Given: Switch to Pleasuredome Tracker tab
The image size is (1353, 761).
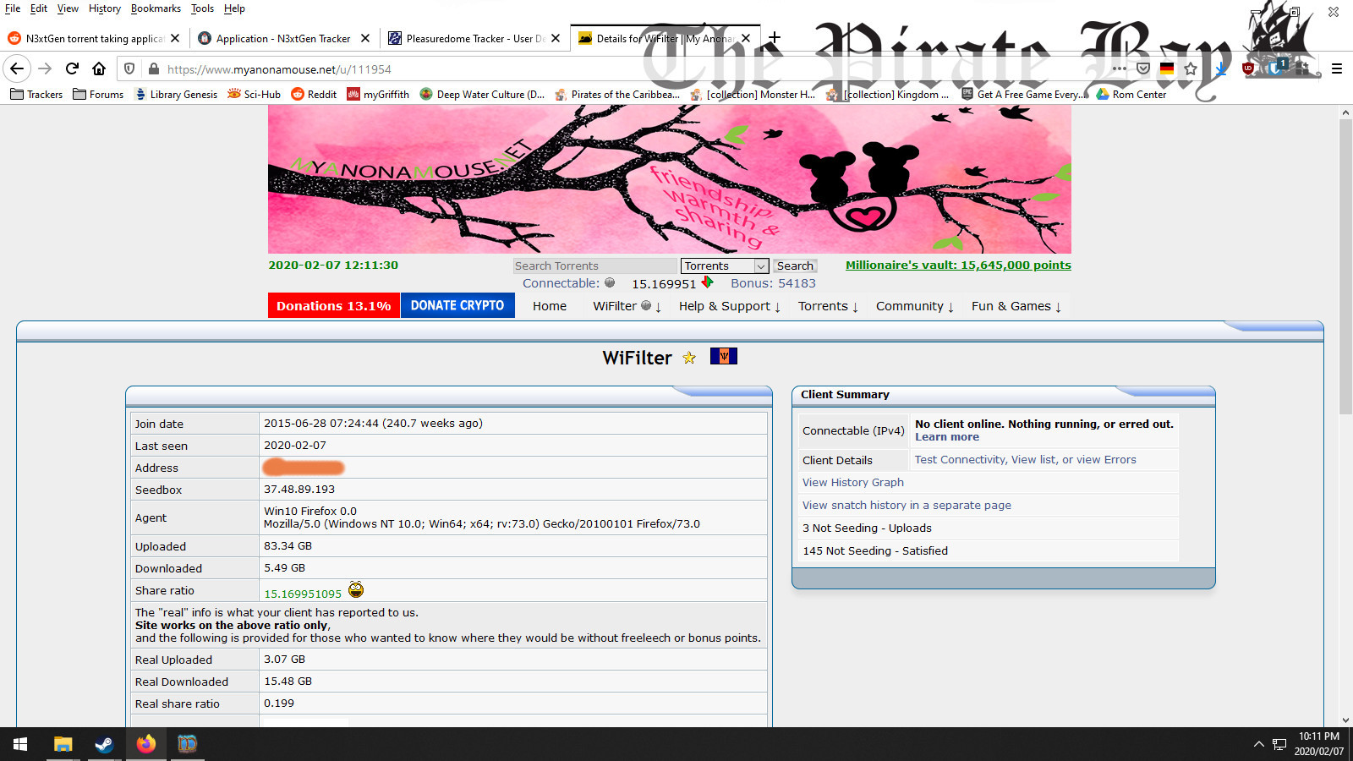Looking at the screenshot, I should point(474,38).
